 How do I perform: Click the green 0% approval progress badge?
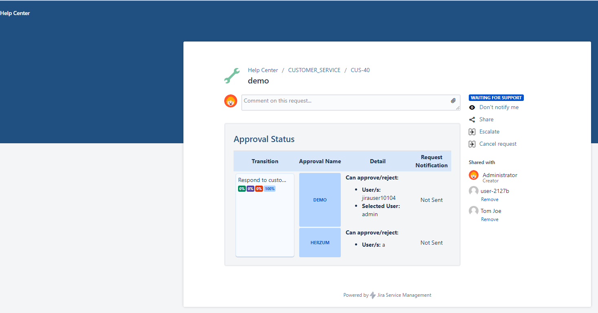click(x=242, y=189)
